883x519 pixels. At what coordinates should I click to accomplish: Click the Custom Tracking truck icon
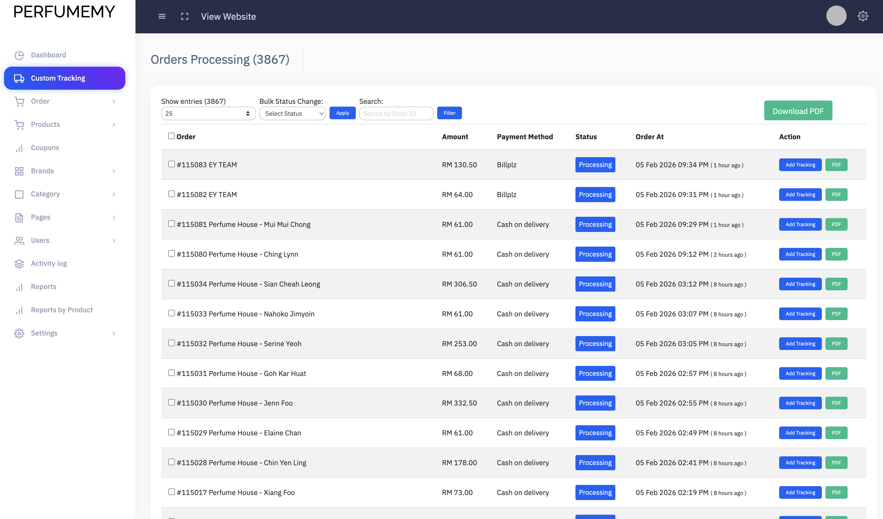pos(19,78)
